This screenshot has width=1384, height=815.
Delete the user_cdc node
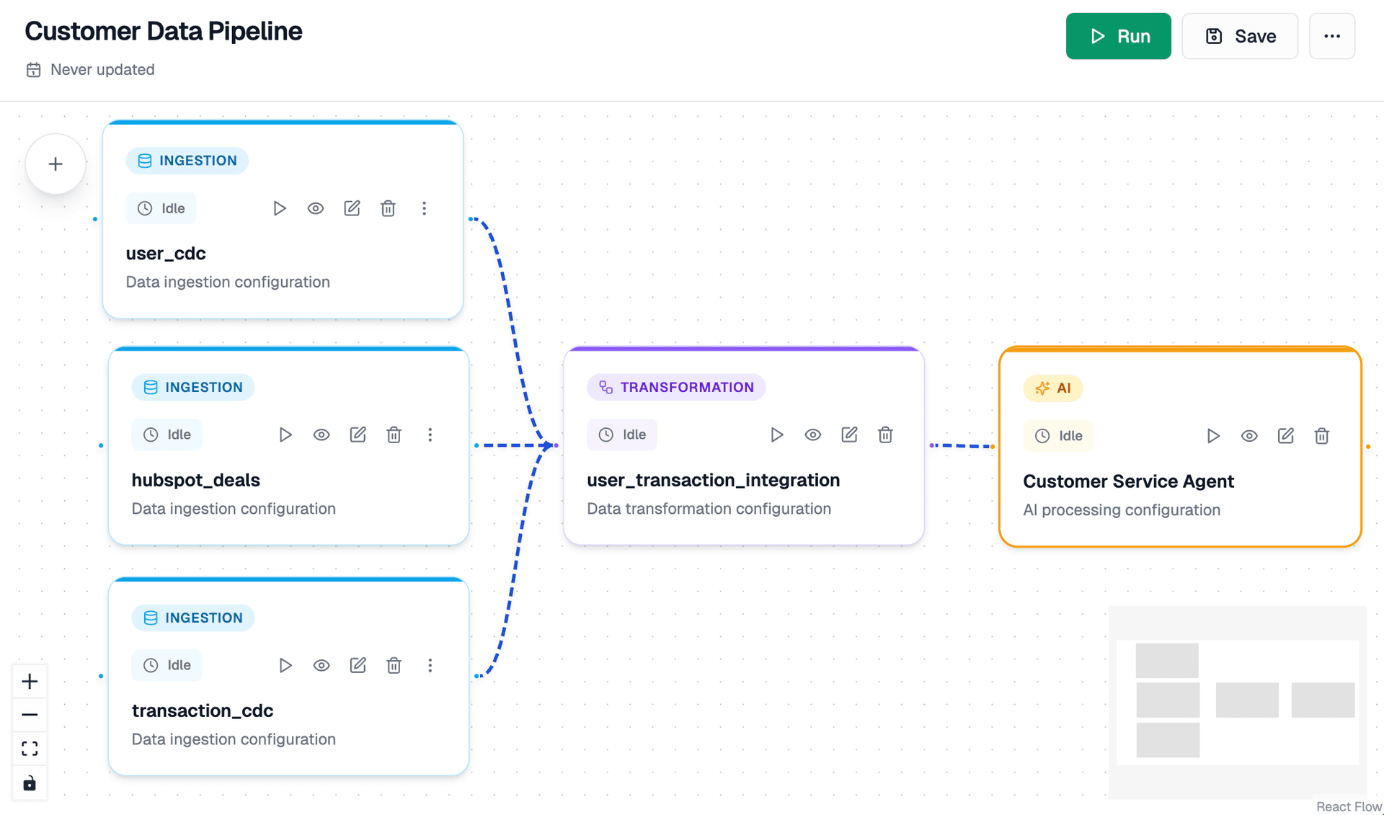pos(389,208)
